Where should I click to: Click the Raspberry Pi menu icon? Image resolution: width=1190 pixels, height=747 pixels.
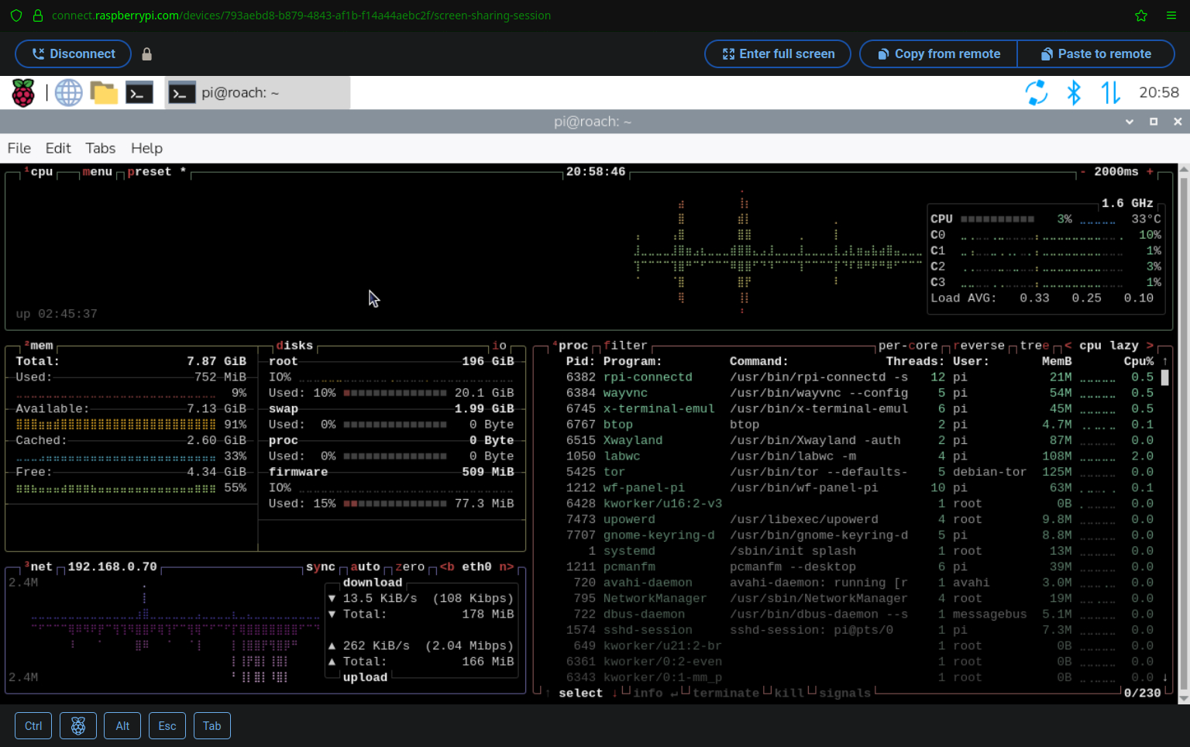coord(23,93)
